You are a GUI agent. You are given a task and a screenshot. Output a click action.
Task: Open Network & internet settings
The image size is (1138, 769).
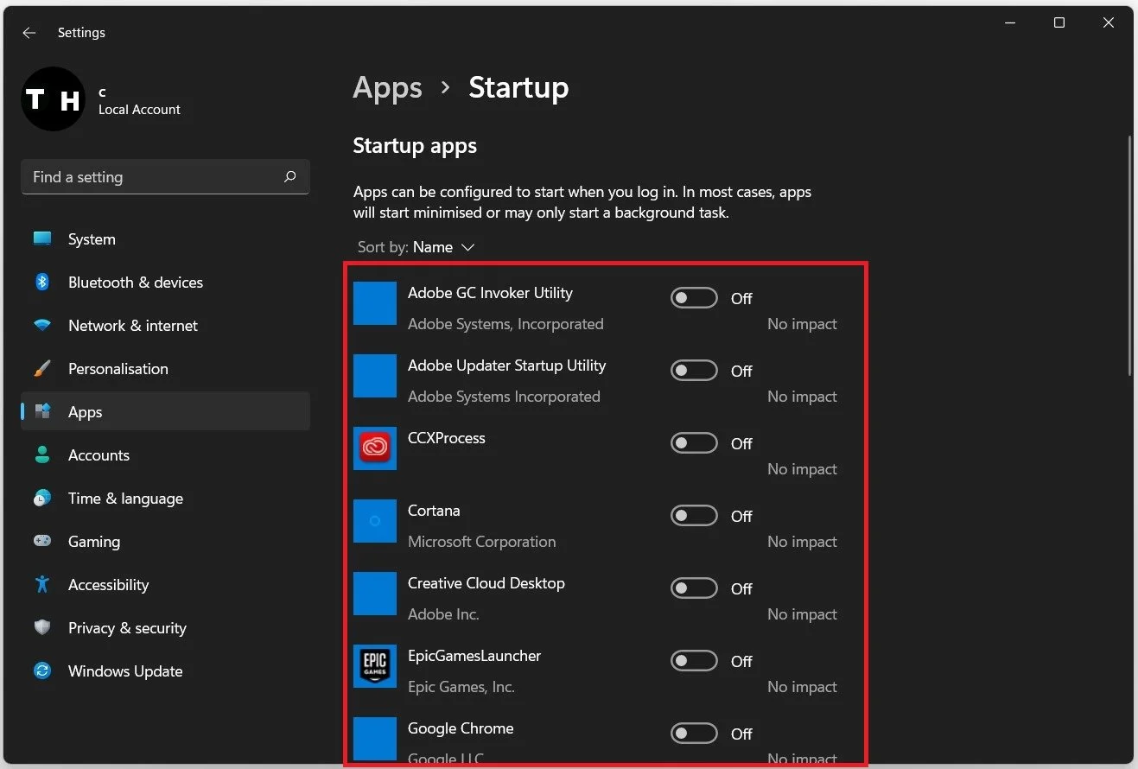coord(165,326)
